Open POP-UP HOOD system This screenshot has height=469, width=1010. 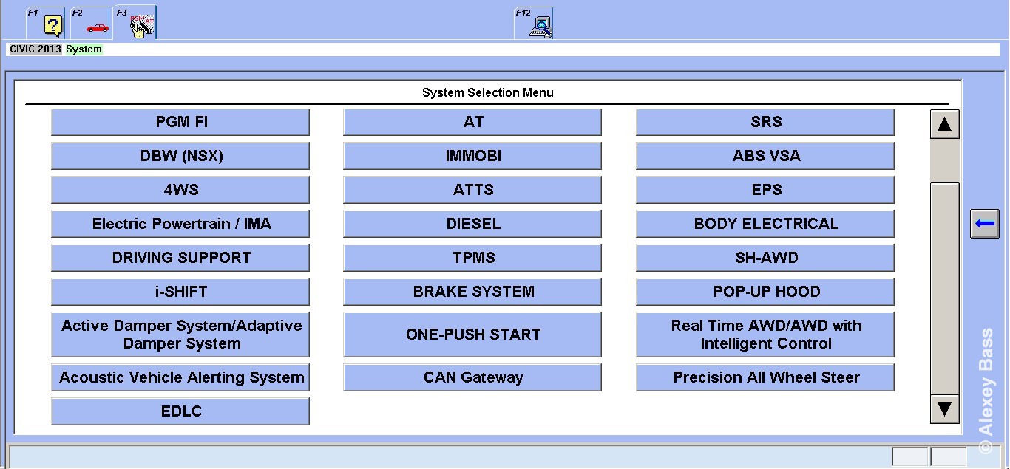(765, 292)
